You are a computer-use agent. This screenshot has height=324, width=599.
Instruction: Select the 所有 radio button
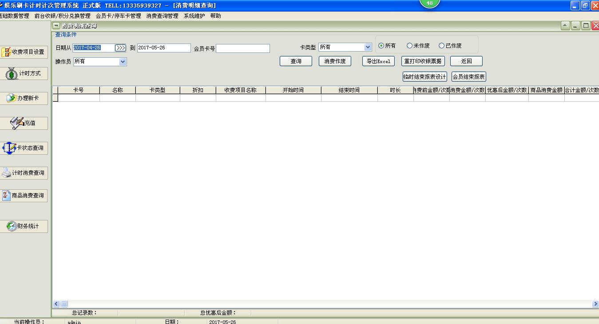[381, 46]
